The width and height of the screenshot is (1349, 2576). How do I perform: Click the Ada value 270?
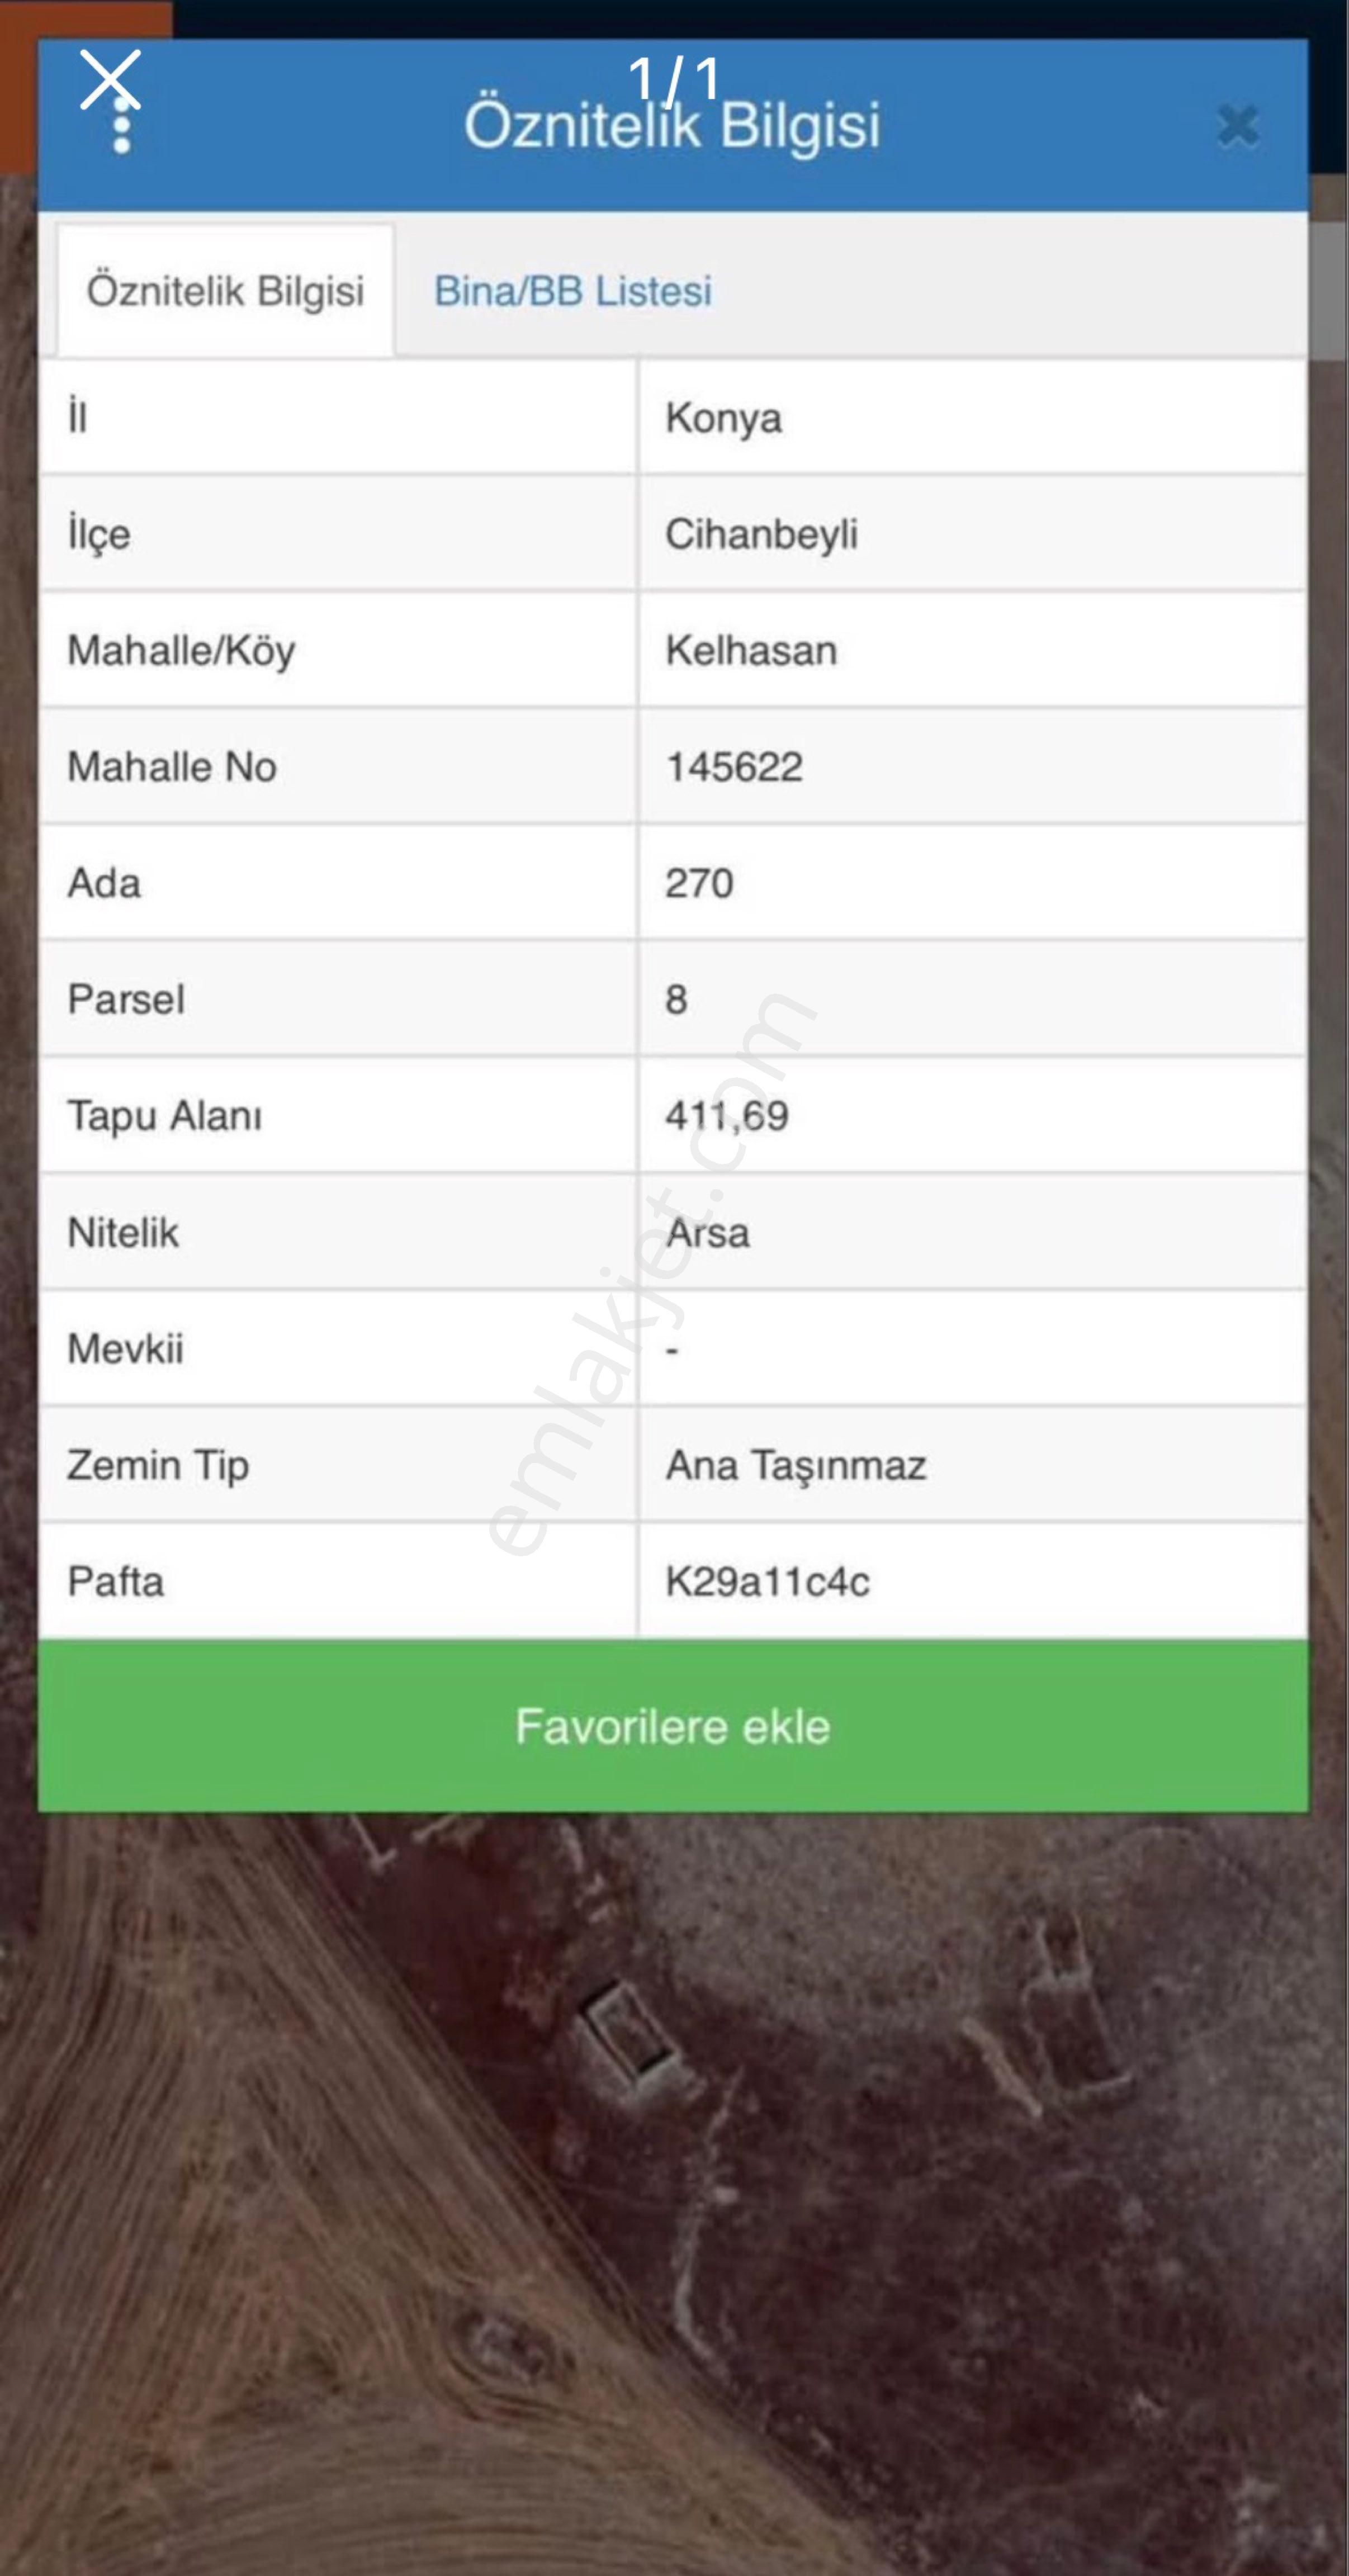point(699,883)
